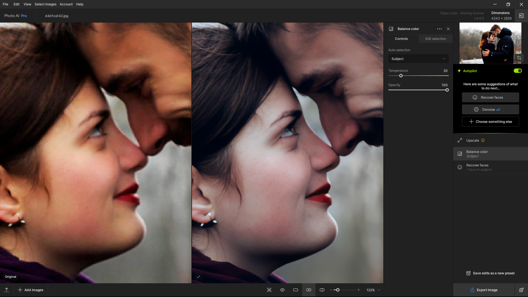Switch to the Edit selection tab
The width and height of the screenshot is (528, 297).
[436, 39]
